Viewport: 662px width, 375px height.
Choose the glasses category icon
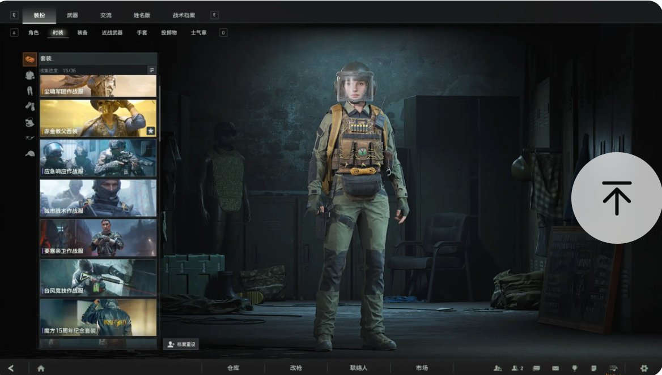point(29,138)
